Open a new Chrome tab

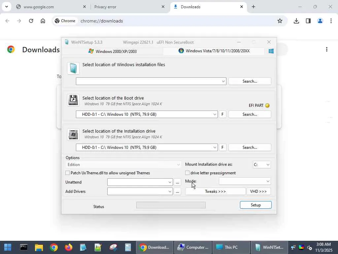pos(253,7)
